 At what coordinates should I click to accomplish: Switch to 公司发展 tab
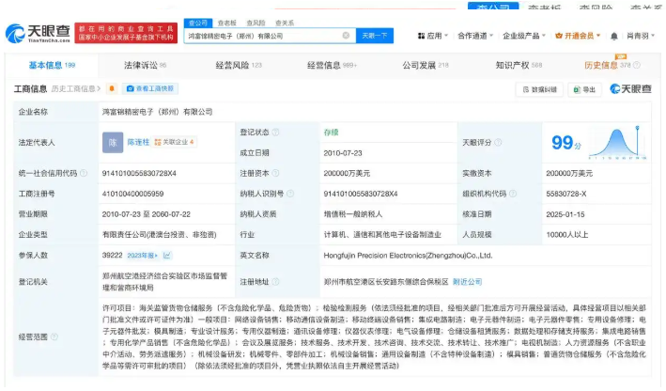426,65
